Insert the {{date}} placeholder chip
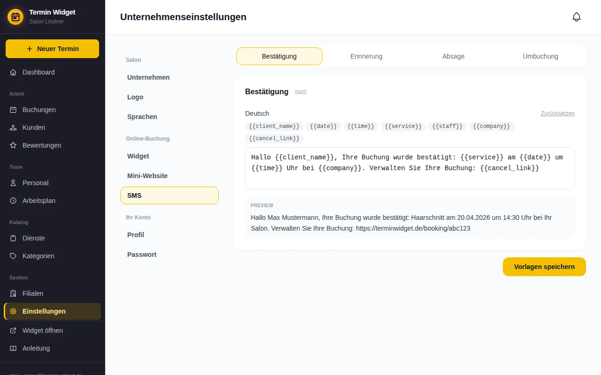The image size is (601, 375). click(324, 127)
